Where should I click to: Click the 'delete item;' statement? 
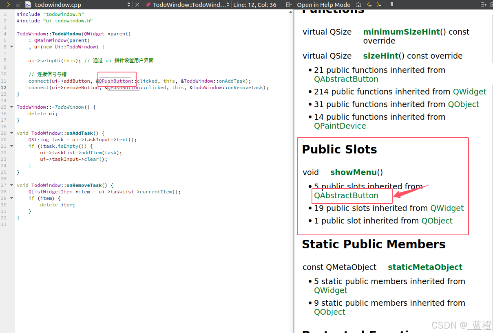tap(57, 205)
